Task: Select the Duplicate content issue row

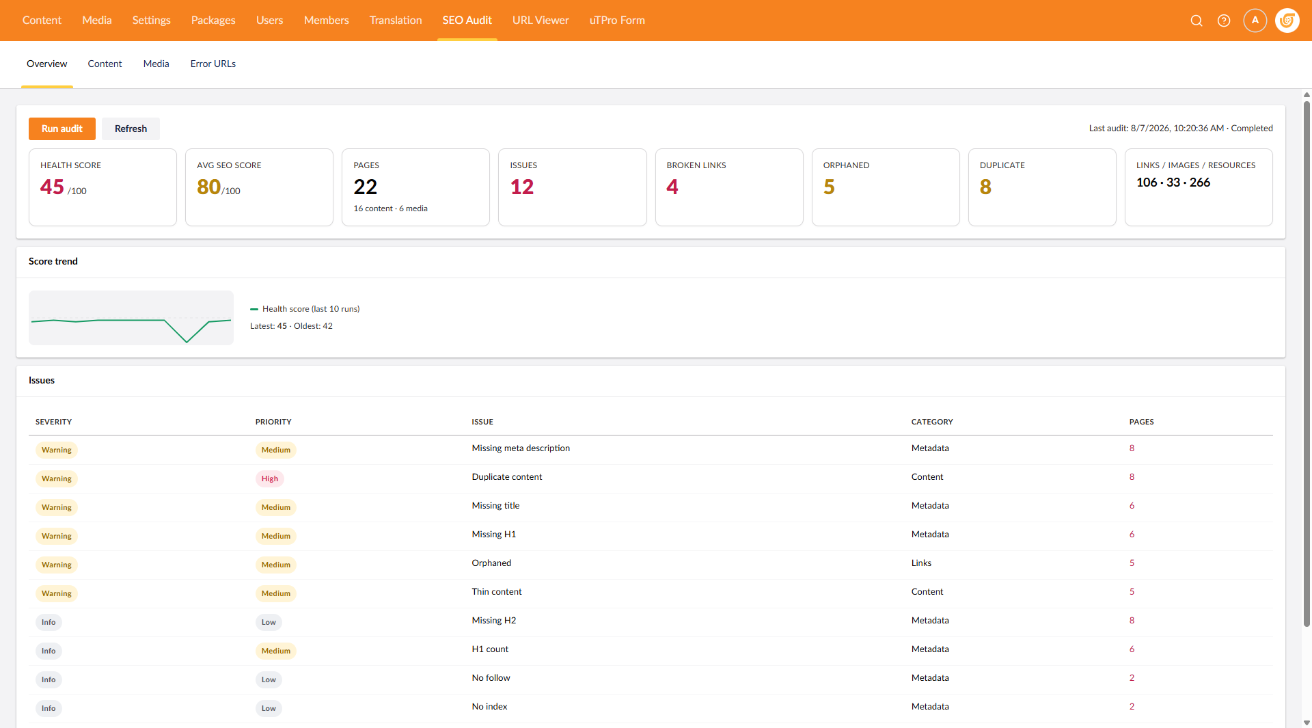Action: pos(651,478)
